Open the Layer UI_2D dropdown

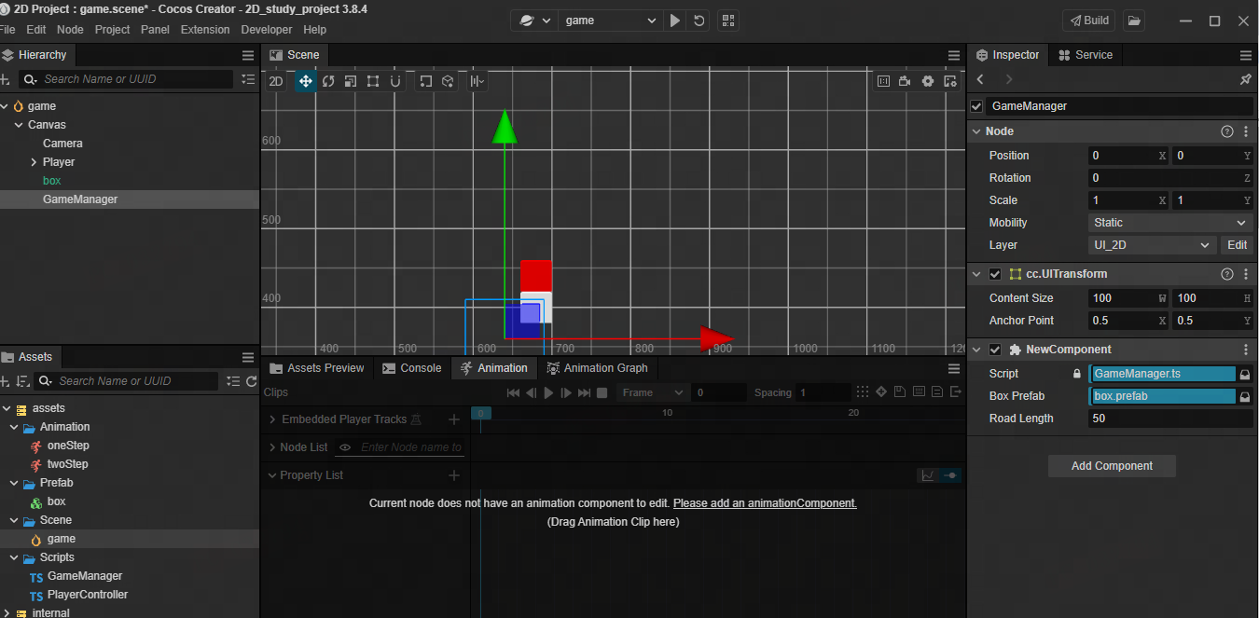[x=1153, y=245]
